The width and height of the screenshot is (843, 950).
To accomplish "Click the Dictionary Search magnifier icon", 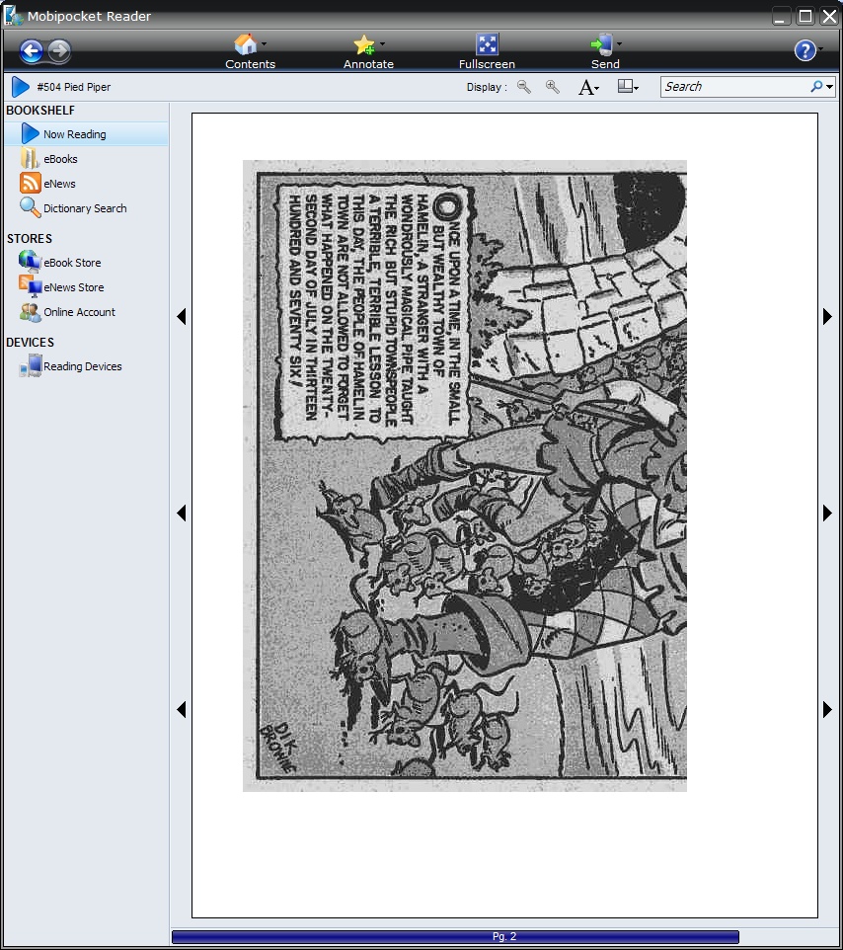I will coord(31,207).
